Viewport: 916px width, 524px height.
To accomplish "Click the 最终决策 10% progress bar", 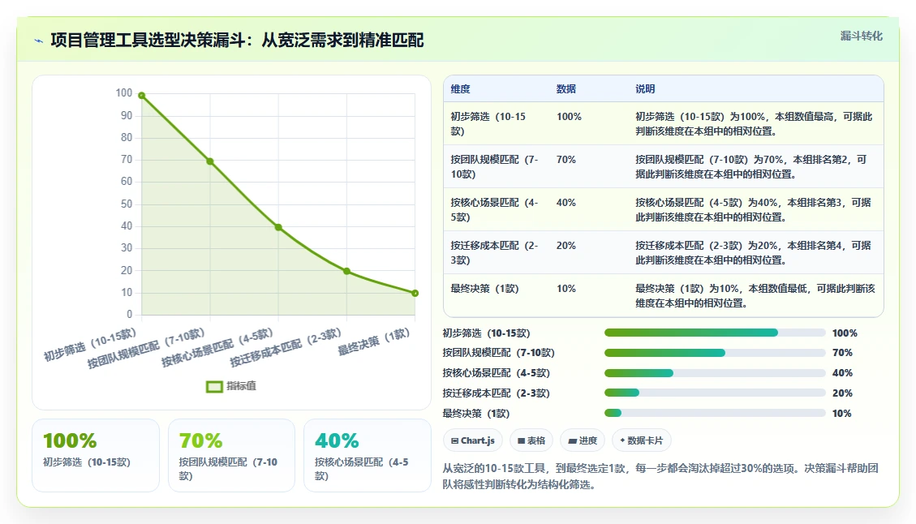I will [715, 414].
